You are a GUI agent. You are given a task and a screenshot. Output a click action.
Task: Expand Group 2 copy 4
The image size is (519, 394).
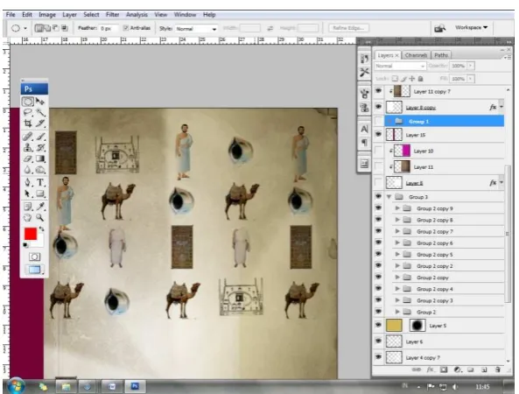point(397,289)
